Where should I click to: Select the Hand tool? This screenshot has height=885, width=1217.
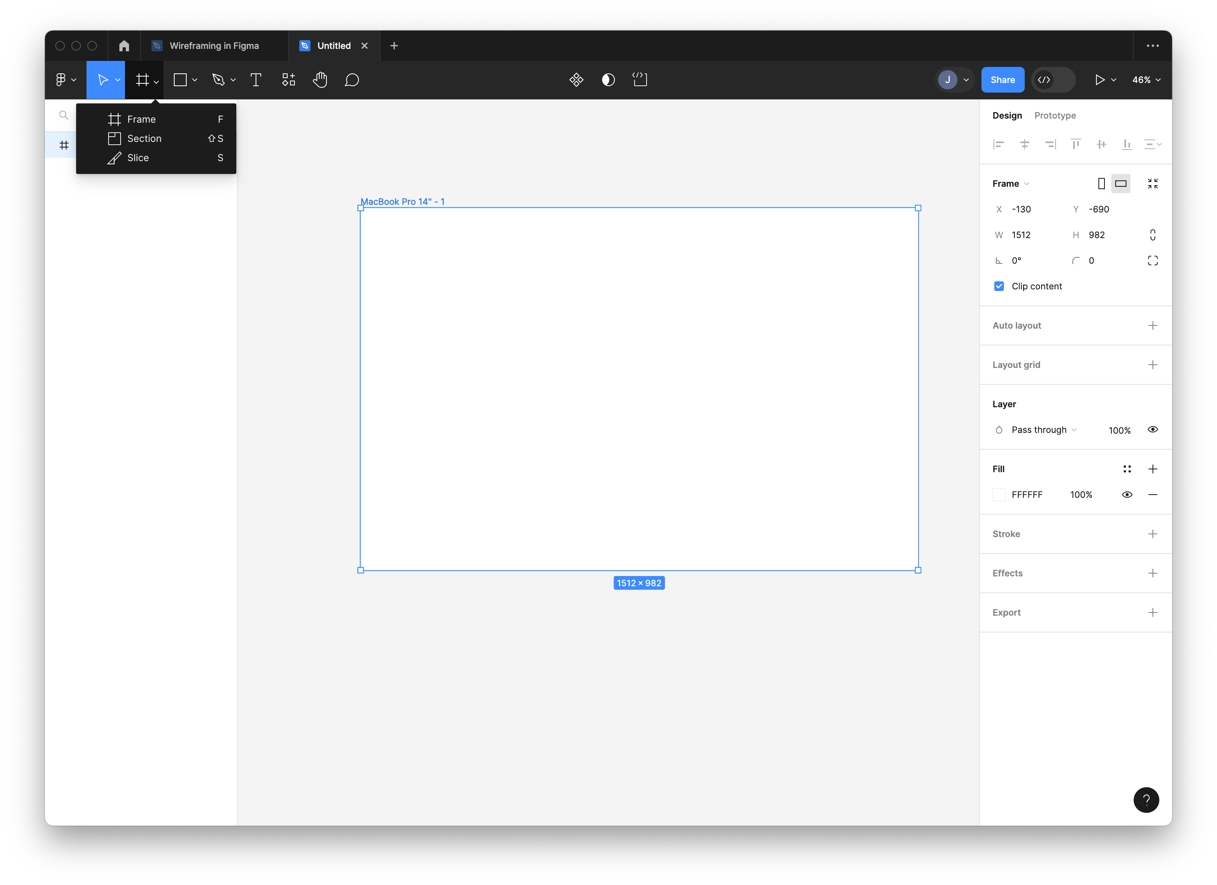tap(320, 79)
